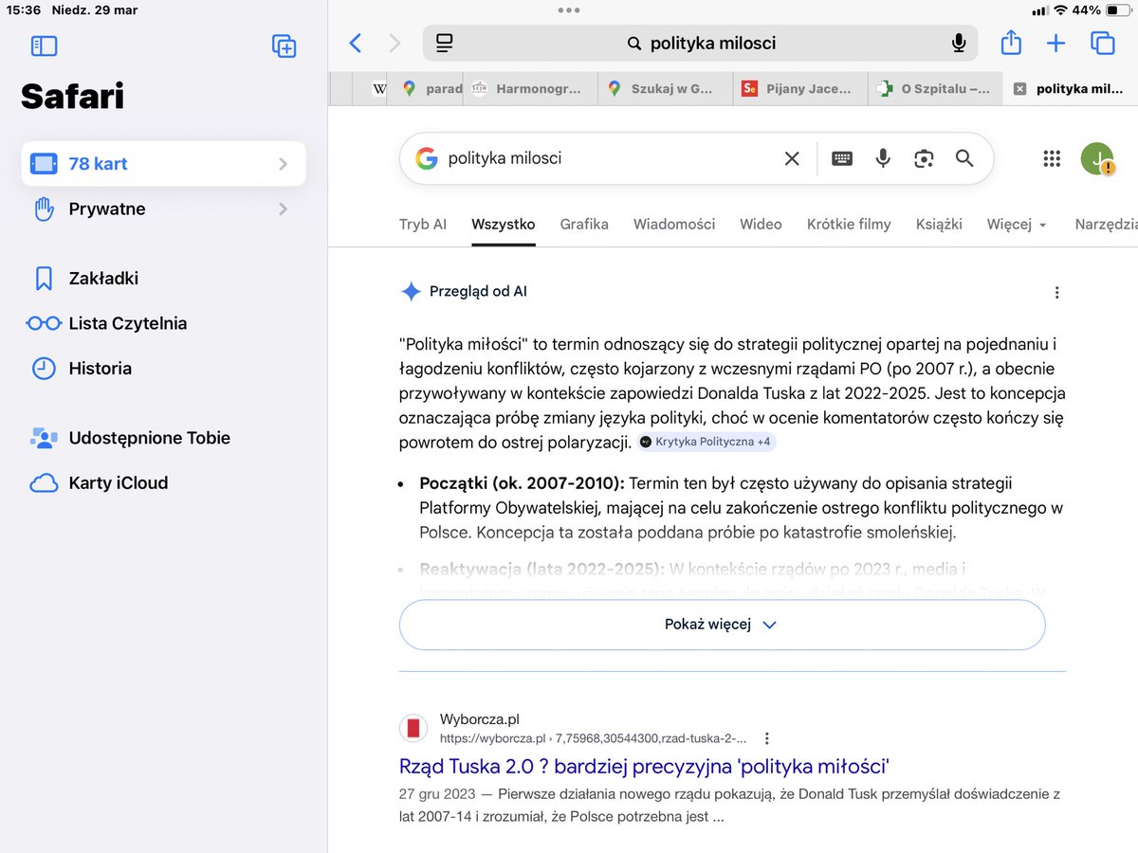Select the Wiadomości search tab
Screen dimensions: 1138x853
(x=674, y=225)
